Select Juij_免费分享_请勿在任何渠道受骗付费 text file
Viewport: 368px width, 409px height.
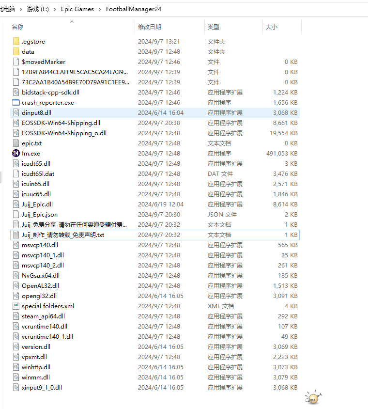click(74, 224)
